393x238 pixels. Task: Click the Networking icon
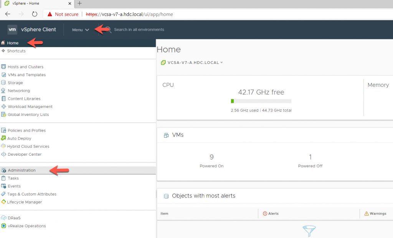click(x=3, y=91)
